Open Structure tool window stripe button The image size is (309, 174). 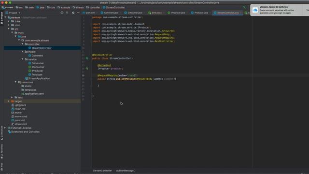pyautogui.click(x=2, y=133)
